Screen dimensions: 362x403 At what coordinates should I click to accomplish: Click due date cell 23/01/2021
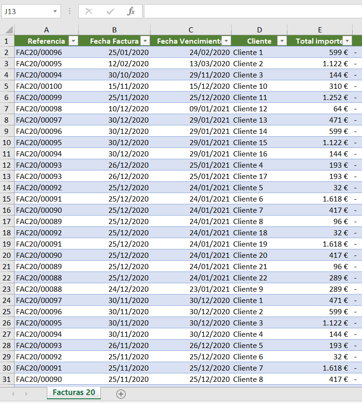pos(191,289)
